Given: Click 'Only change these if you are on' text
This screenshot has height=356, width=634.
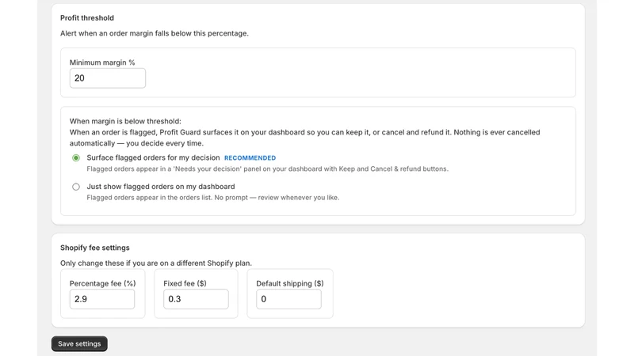Looking at the screenshot, I should tap(156, 263).
